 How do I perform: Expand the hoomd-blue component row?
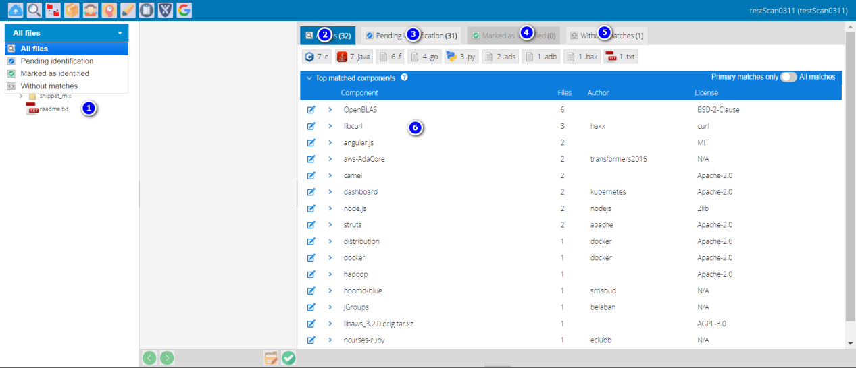pyautogui.click(x=330, y=291)
